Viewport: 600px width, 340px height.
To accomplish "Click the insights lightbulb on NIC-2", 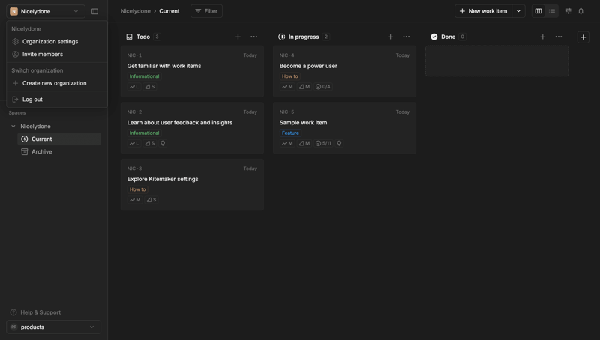I will (163, 143).
